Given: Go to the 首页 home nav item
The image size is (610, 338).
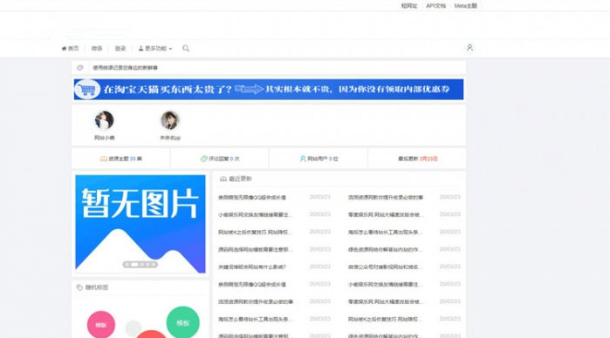Looking at the screenshot, I should coord(70,49).
